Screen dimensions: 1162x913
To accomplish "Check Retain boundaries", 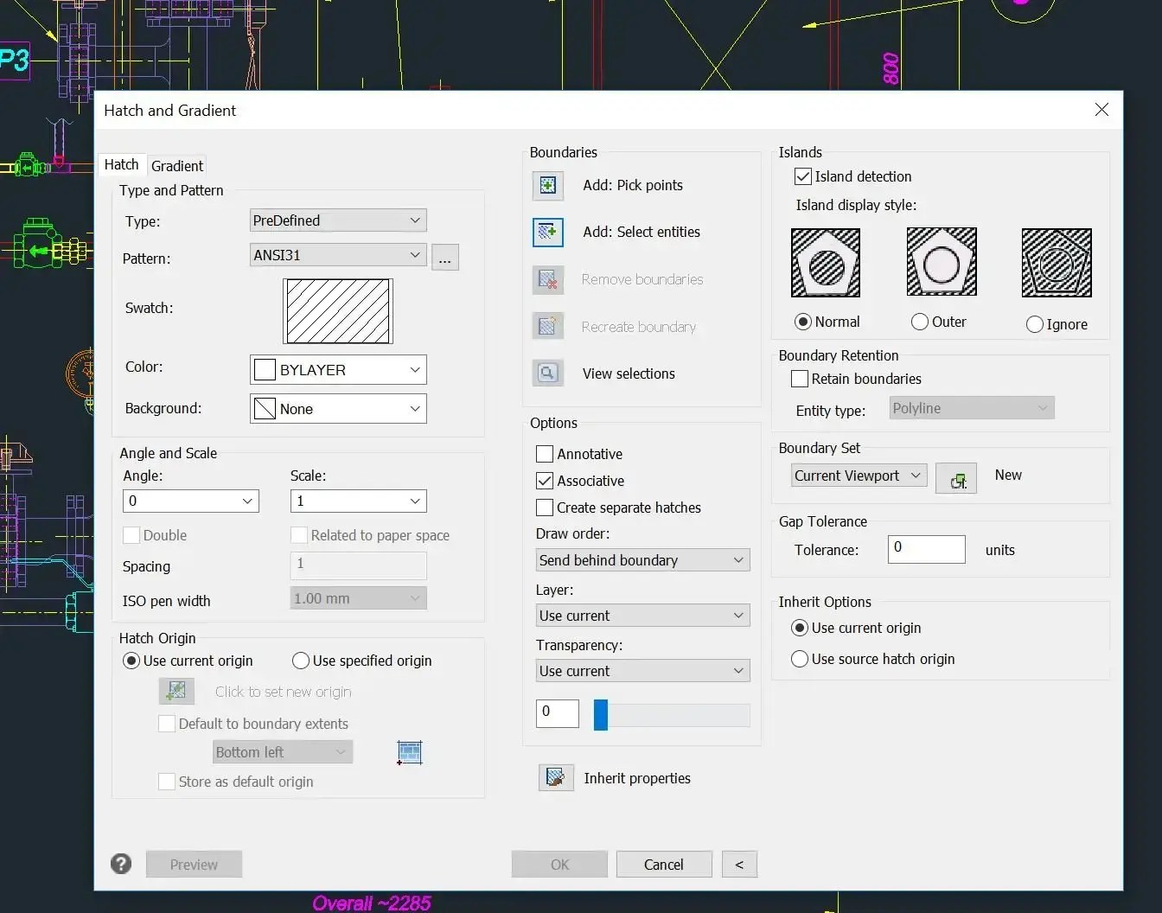I will (x=800, y=379).
